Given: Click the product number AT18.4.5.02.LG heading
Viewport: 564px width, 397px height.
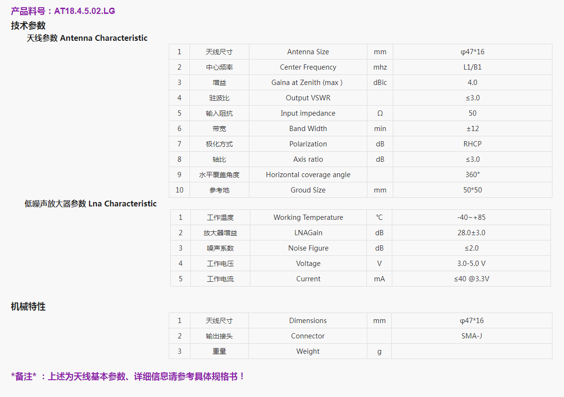Looking at the screenshot, I should click(63, 11).
